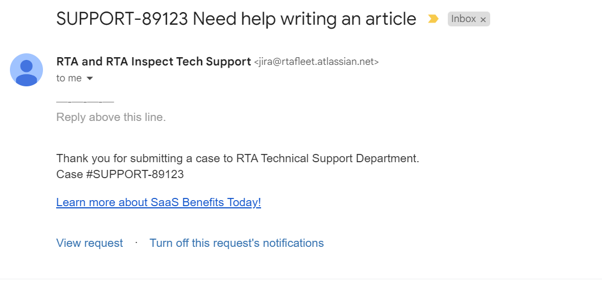The image size is (602, 287).
Task: Open the Learn more about SaaS Benefits link
Action: 159,202
